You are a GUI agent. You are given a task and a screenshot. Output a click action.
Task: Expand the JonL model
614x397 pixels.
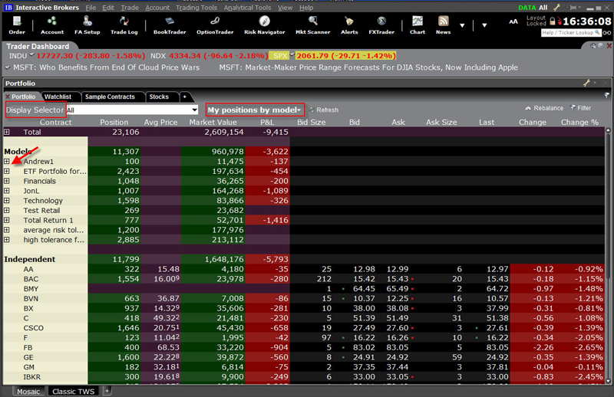pyautogui.click(x=7, y=191)
